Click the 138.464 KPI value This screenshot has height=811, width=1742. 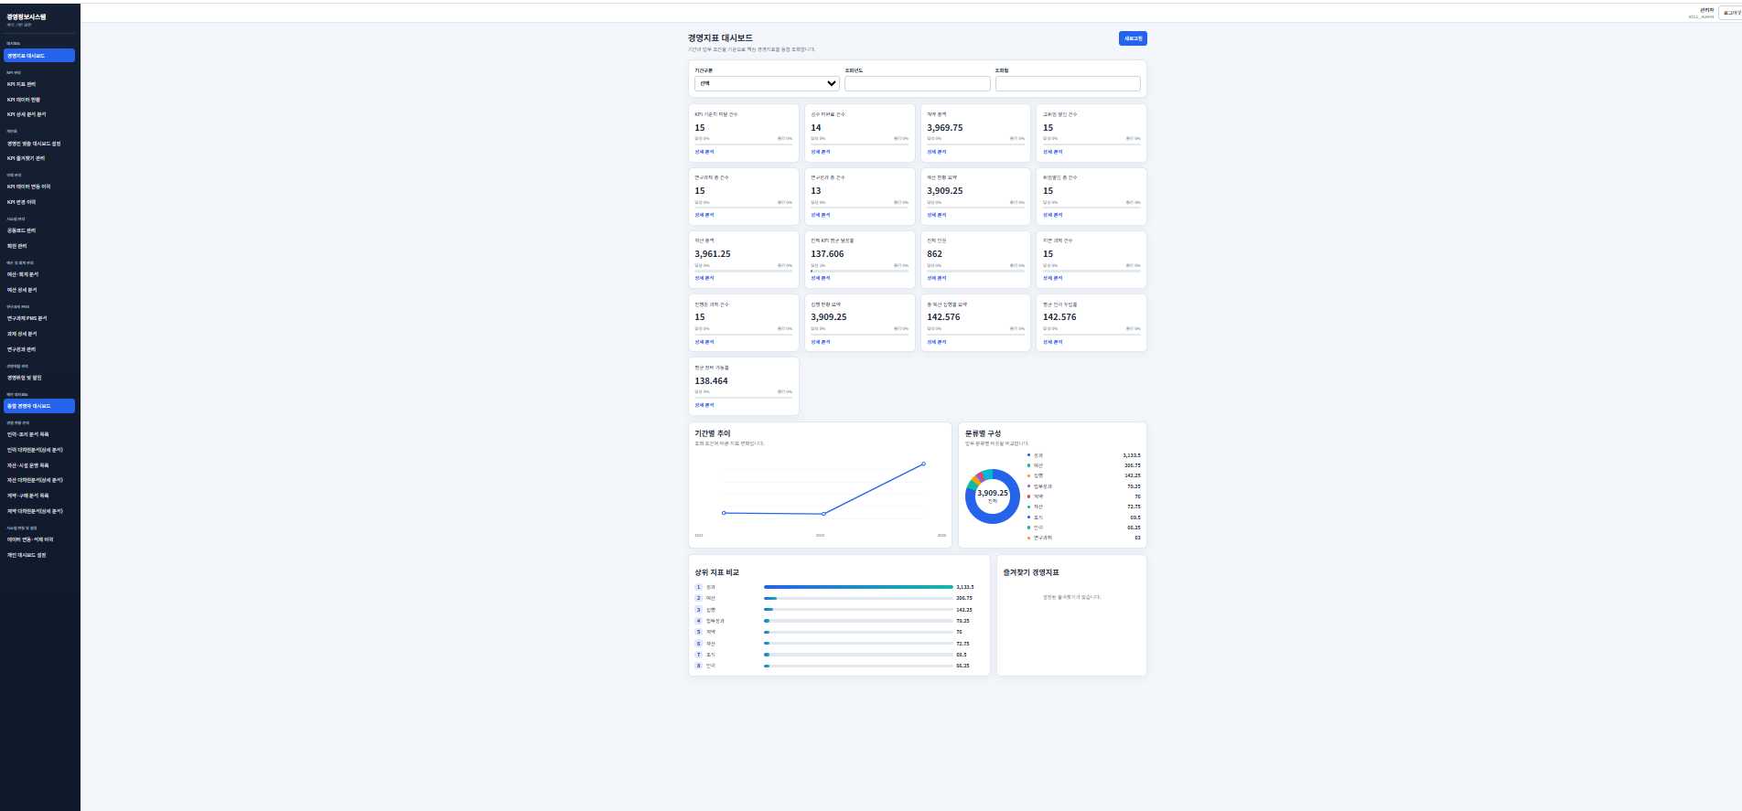pyautogui.click(x=711, y=381)
